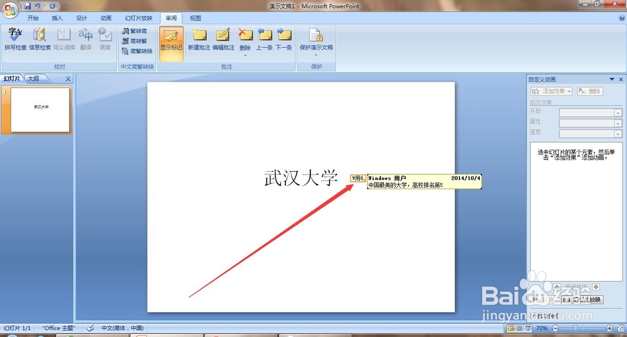Add a comment with 新建批注
Viewport: 627px width, 337px height.
[199, 39]
